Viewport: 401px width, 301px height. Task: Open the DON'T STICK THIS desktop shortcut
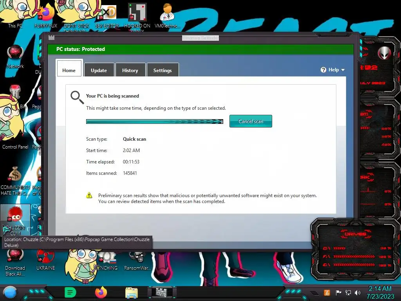click(x=76, y=16)
